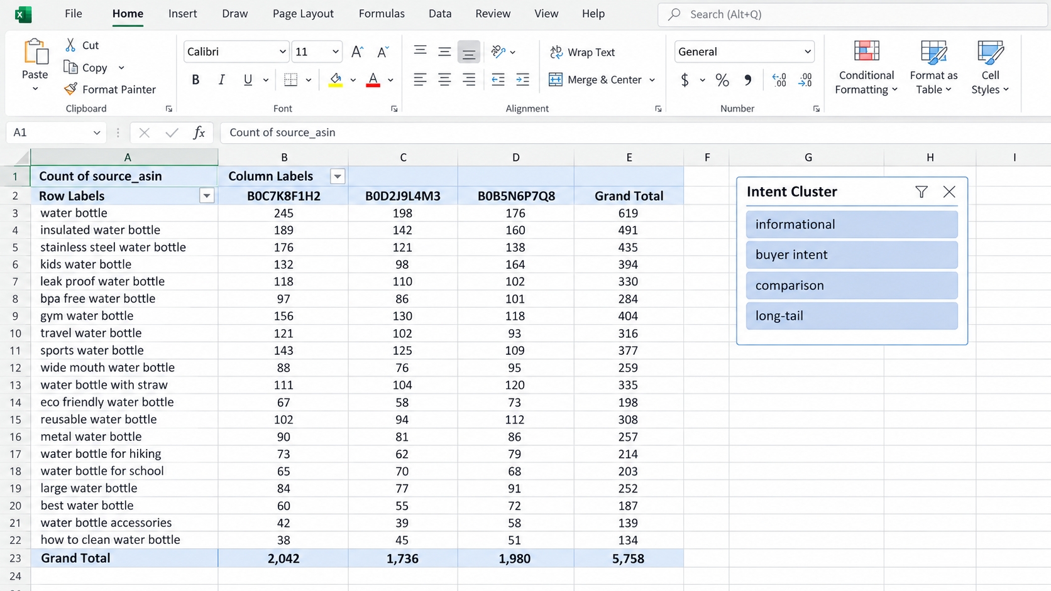Clear Intent Cluster slicer filter
1051x591 pixels.
922,192
